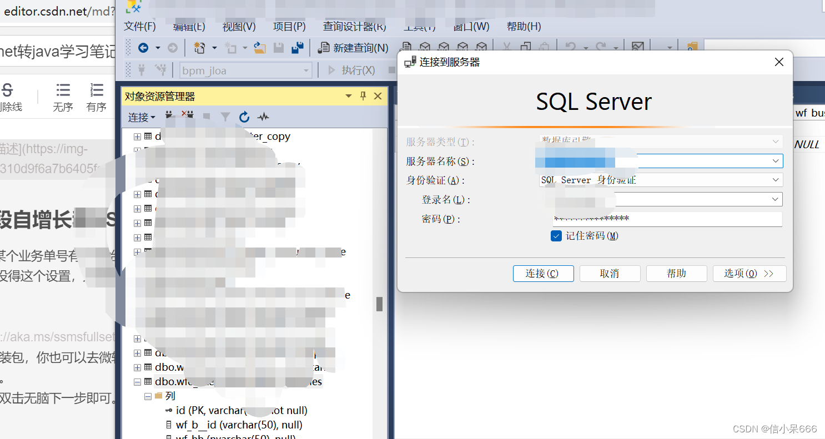Open the 查询设计器 menu
The height and width of the screenshot is (439, 825).
tap(355, 27)
